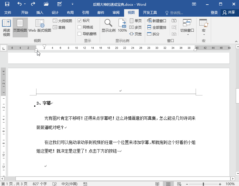Screen dimensions: 239x186
Task: Switch to Web Layout view (Web 版式视图)
Action: coord(40,26)
